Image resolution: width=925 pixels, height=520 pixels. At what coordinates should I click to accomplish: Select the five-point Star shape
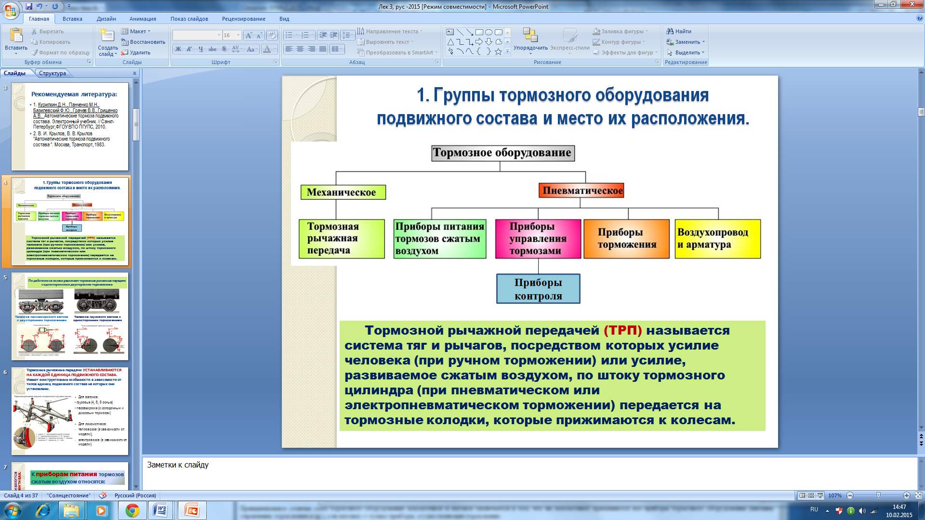[x=498, y=52]
